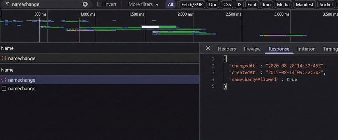Click the funnel filter icon
The width and height of the screenshot is (338, 140).
coord(7,4)
